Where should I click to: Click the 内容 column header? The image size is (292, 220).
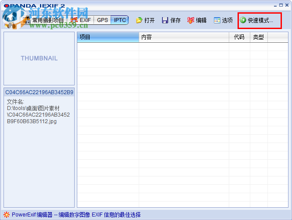[x=184, y=37]
